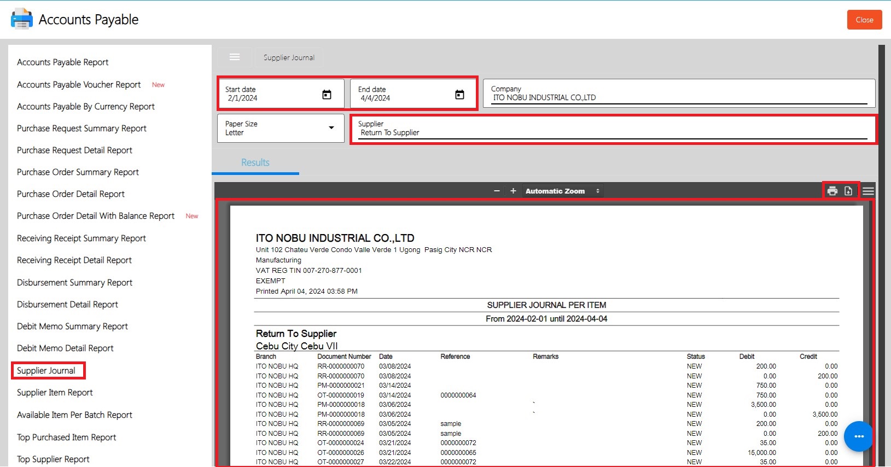Open Accounts Payable Voucher Report
The height and width of the screenshot is (467, 891).
79,85
